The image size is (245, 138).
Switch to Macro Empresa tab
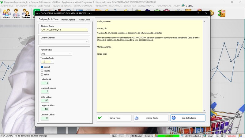pos(68,20)
